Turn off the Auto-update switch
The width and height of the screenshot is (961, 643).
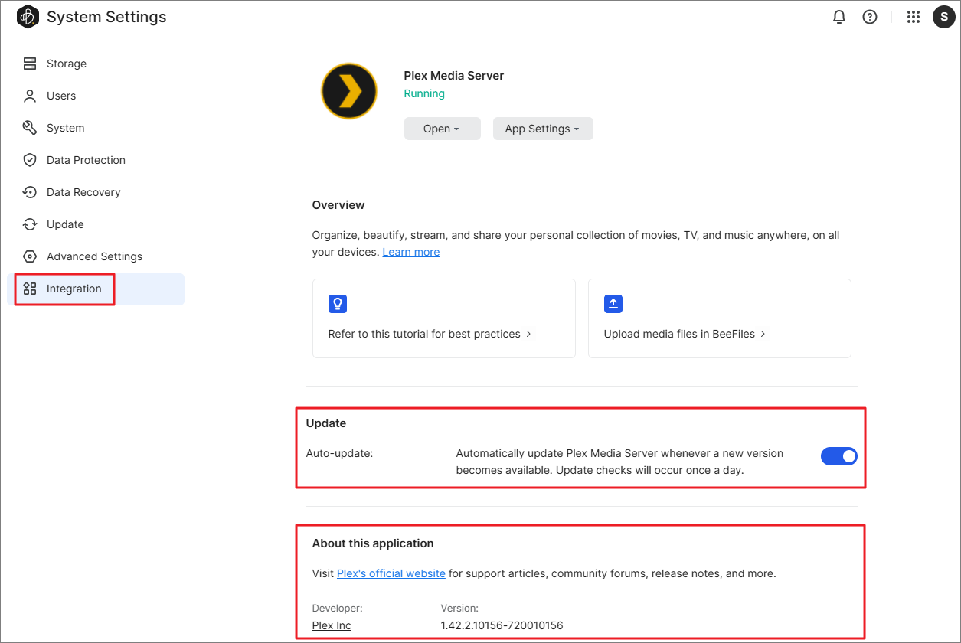[839, 456]
